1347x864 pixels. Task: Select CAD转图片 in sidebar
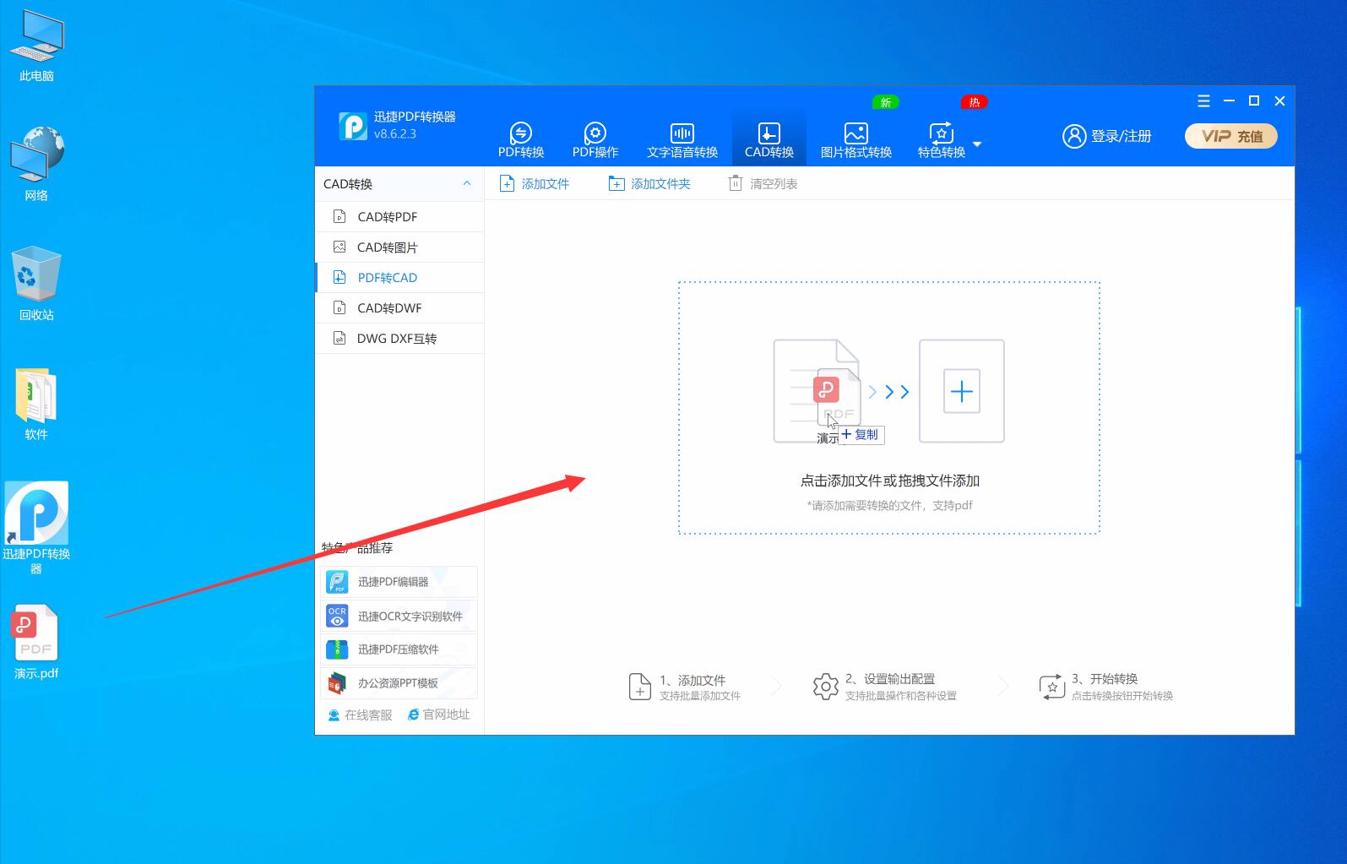399,247
